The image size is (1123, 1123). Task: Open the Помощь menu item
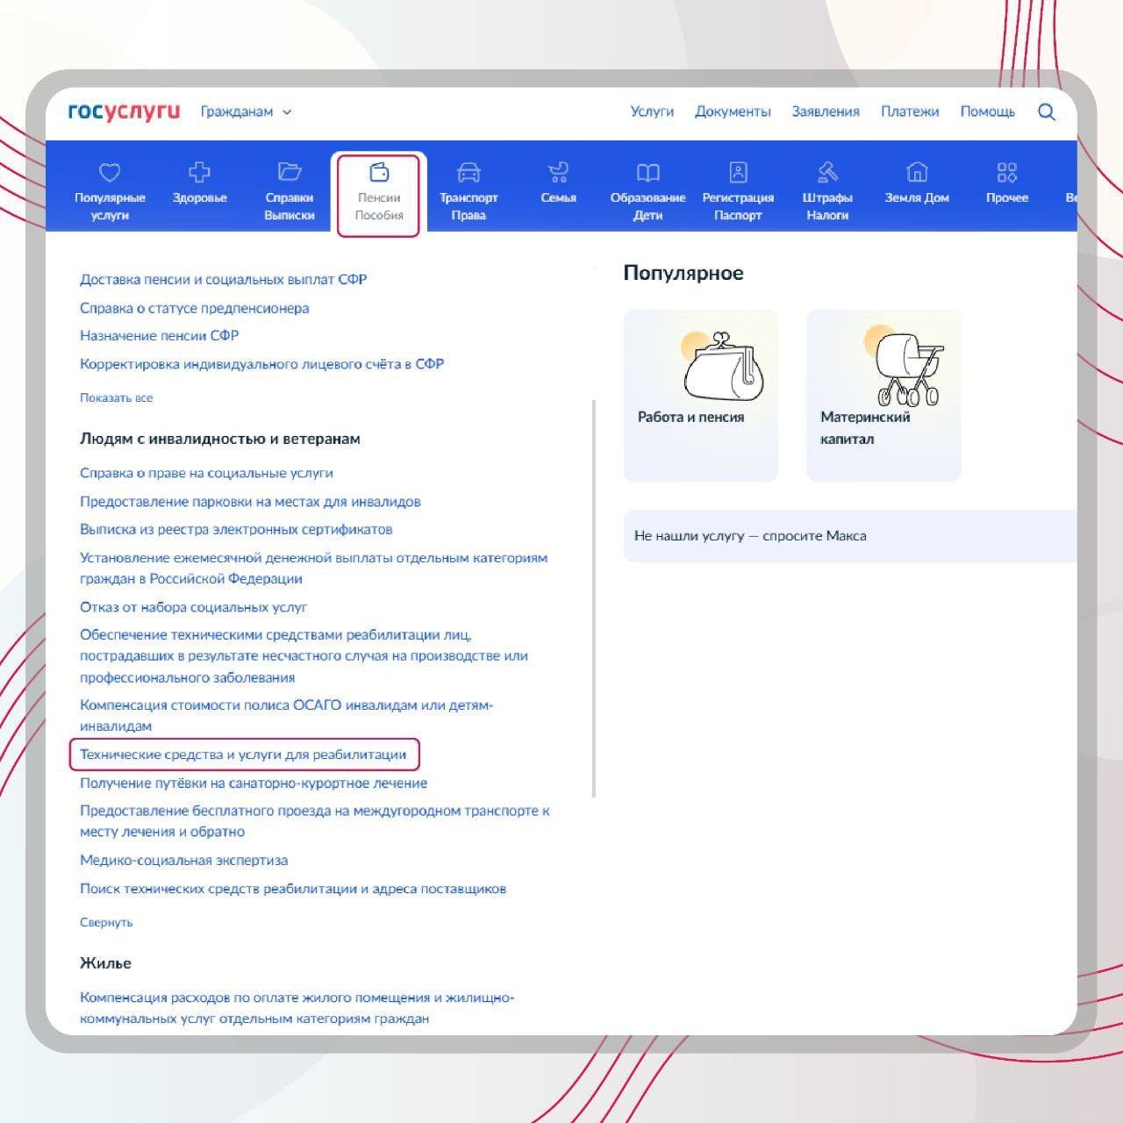point(987,111)
